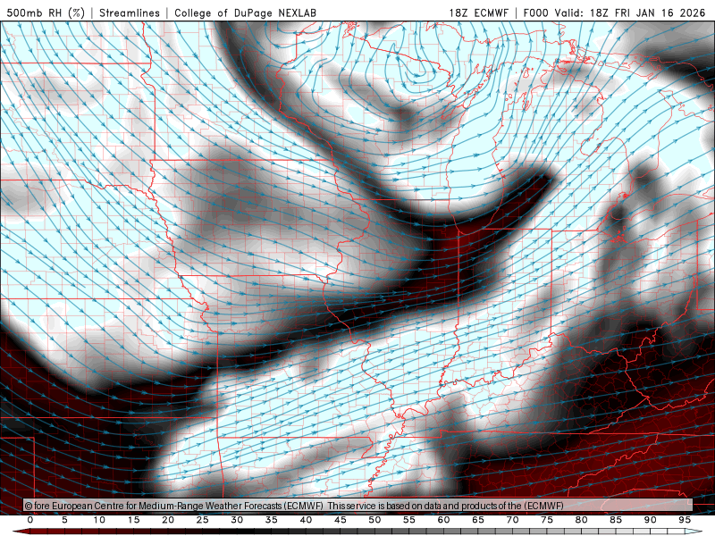715x536 pixels.
Task: Pick the "85" tick label on the legend
Action: (616, 520)
